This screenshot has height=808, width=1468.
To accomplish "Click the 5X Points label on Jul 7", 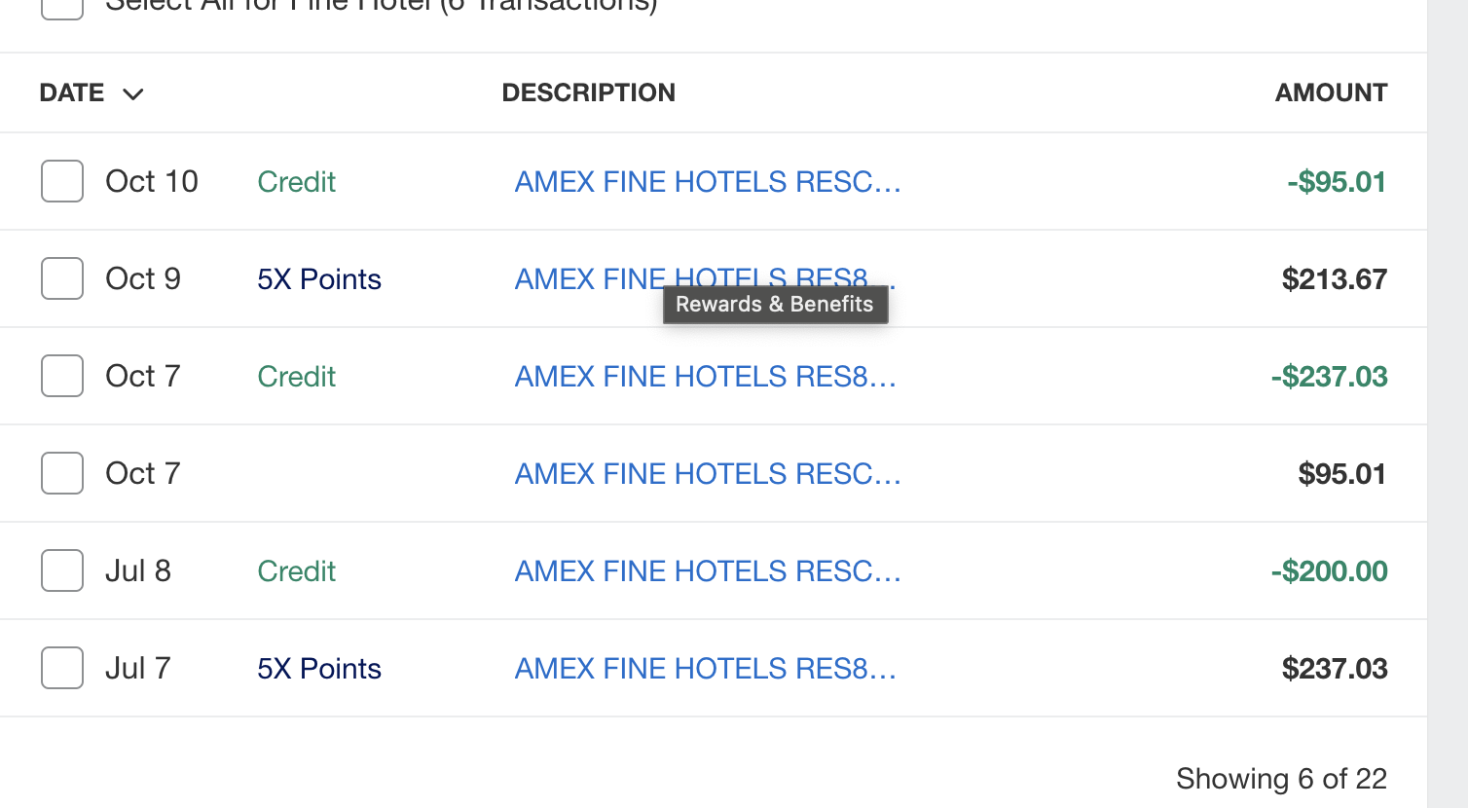I will (318, 669).
